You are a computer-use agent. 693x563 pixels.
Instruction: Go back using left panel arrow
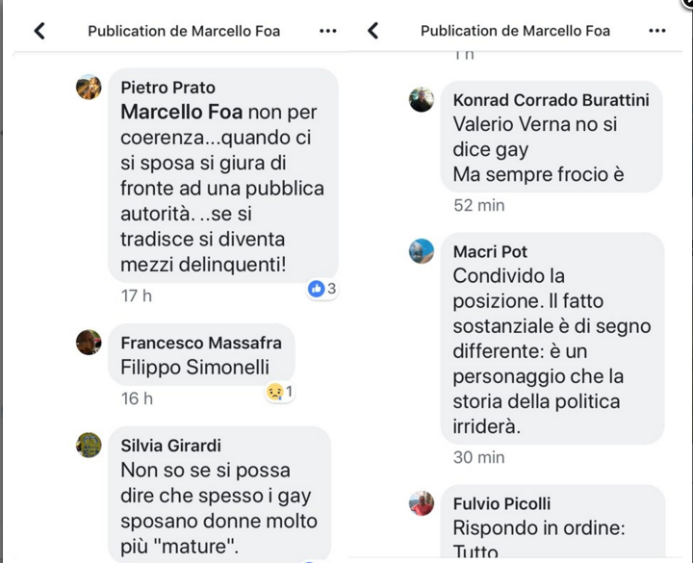tap(39, 31)
